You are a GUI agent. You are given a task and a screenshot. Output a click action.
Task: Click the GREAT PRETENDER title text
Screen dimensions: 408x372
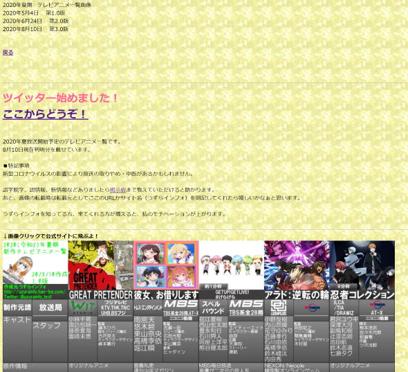click(101, 295)
